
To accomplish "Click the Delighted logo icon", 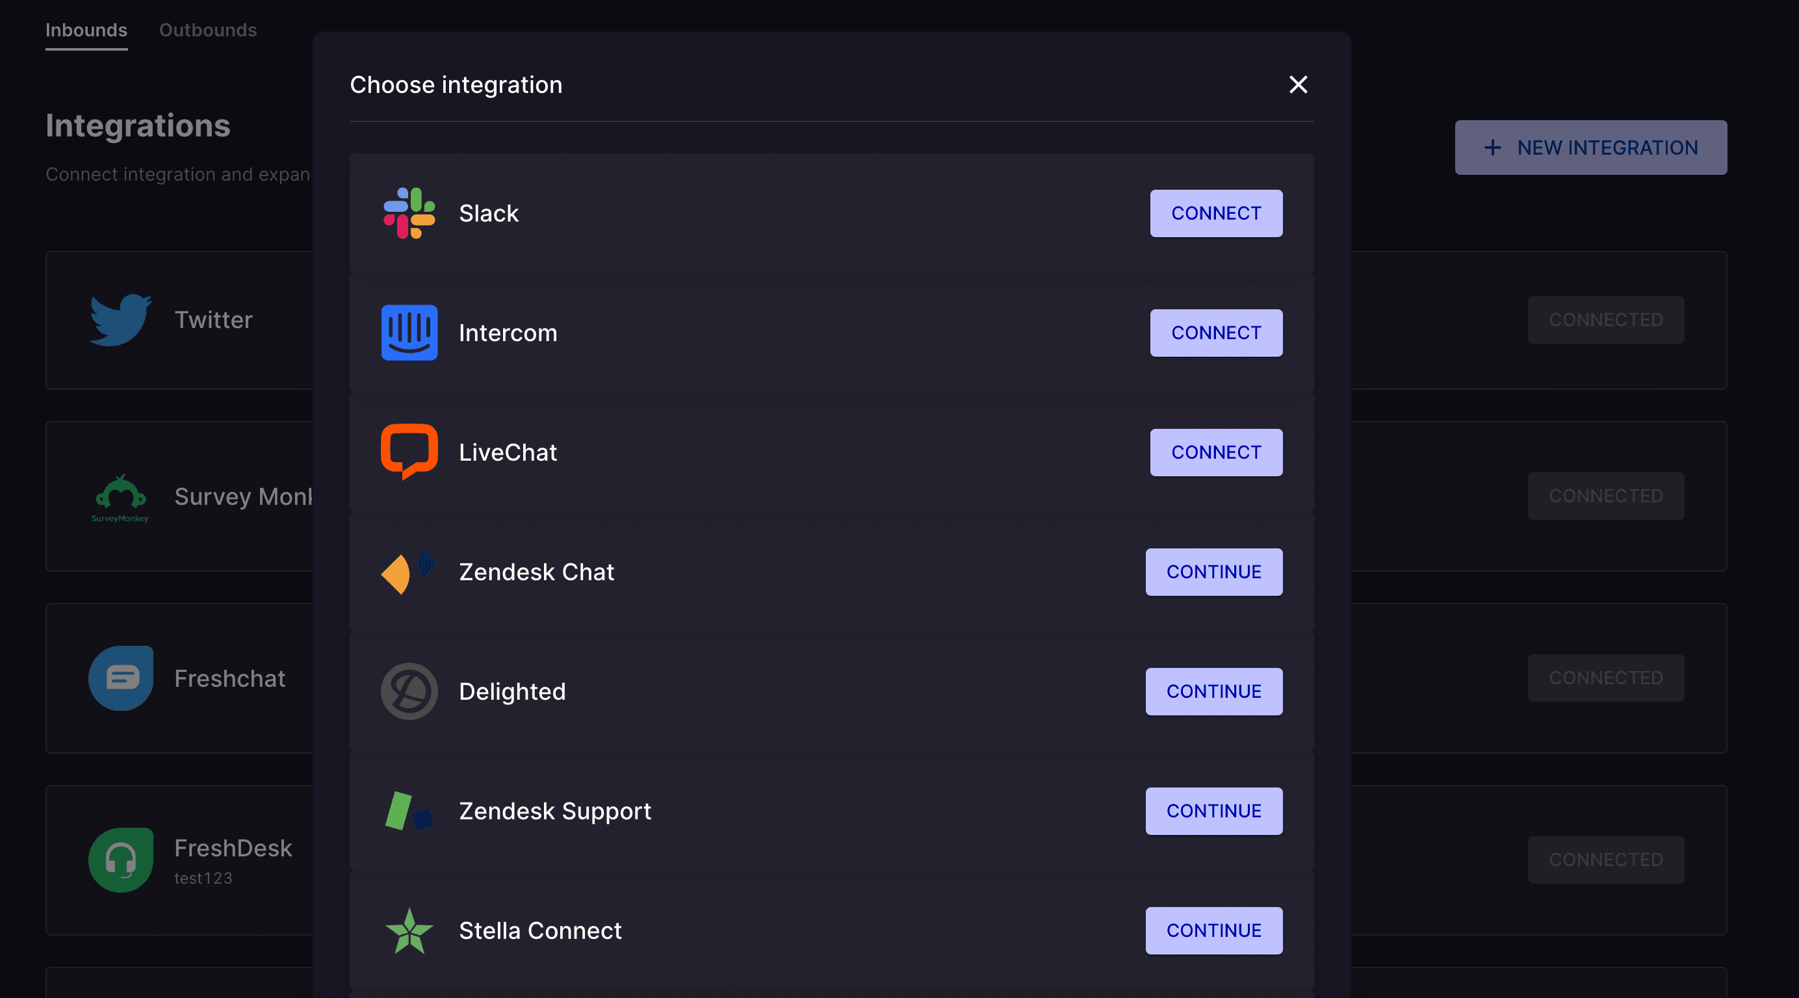I will click(x=409, y=691).
